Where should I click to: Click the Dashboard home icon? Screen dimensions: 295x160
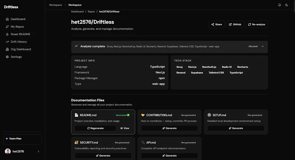(x=7, y=19)
